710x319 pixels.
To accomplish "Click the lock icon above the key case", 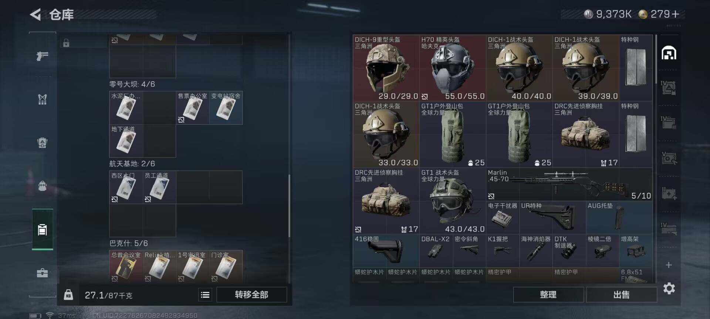I will coord(66,43).
